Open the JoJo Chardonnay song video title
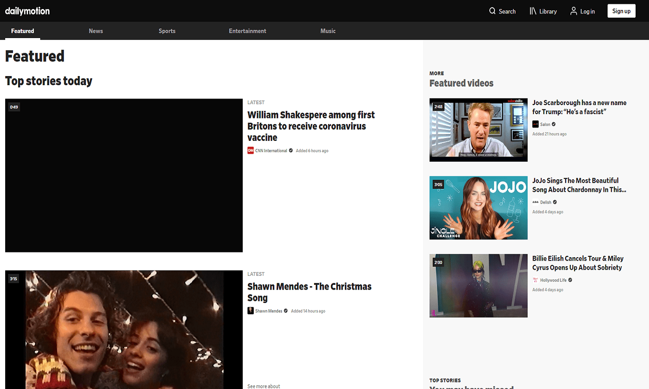This screenshot has width=649, height=389. tap(579, 185)
